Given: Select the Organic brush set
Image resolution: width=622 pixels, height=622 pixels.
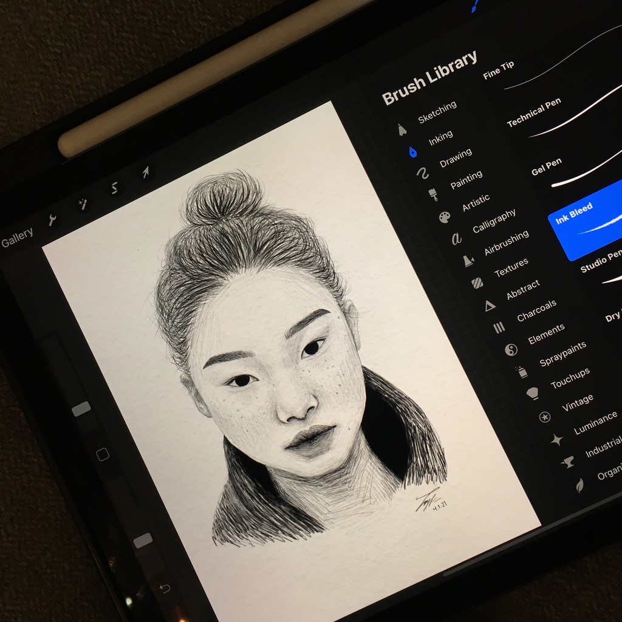Looking at the screenshot, I should (x=610, y=471).
